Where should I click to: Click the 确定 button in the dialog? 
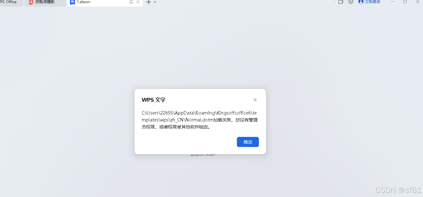[248, 142]
